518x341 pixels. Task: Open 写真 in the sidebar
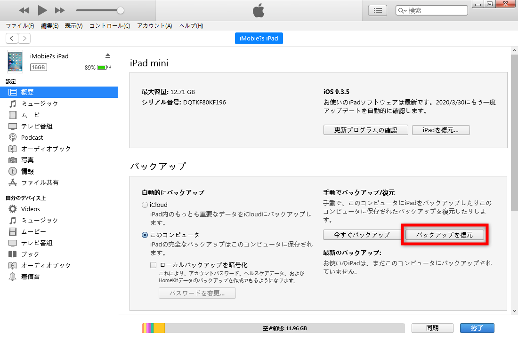[59, 160]
